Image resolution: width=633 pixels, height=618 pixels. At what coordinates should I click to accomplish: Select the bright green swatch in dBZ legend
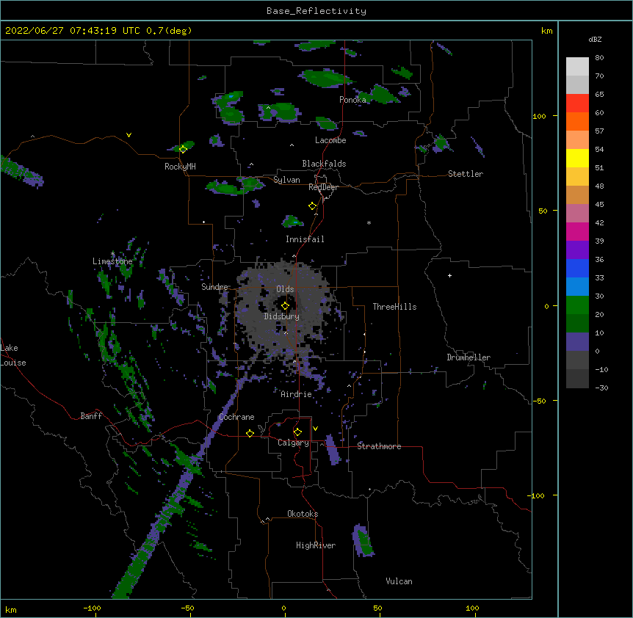point(577,305)
